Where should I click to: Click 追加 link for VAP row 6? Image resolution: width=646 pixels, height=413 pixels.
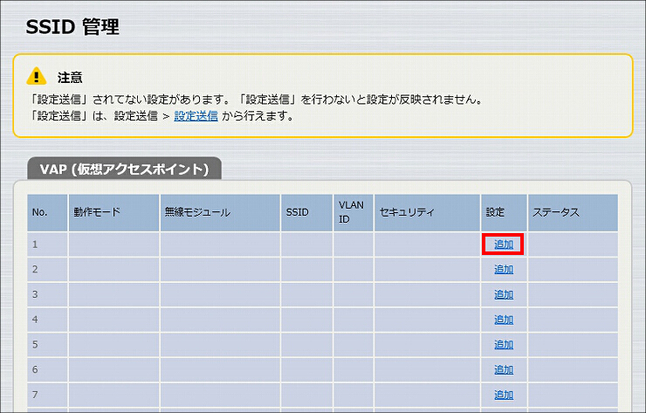[x=504, y=369]
